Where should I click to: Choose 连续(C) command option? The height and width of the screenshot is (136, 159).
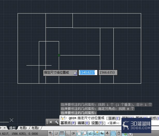click(114, 118)
